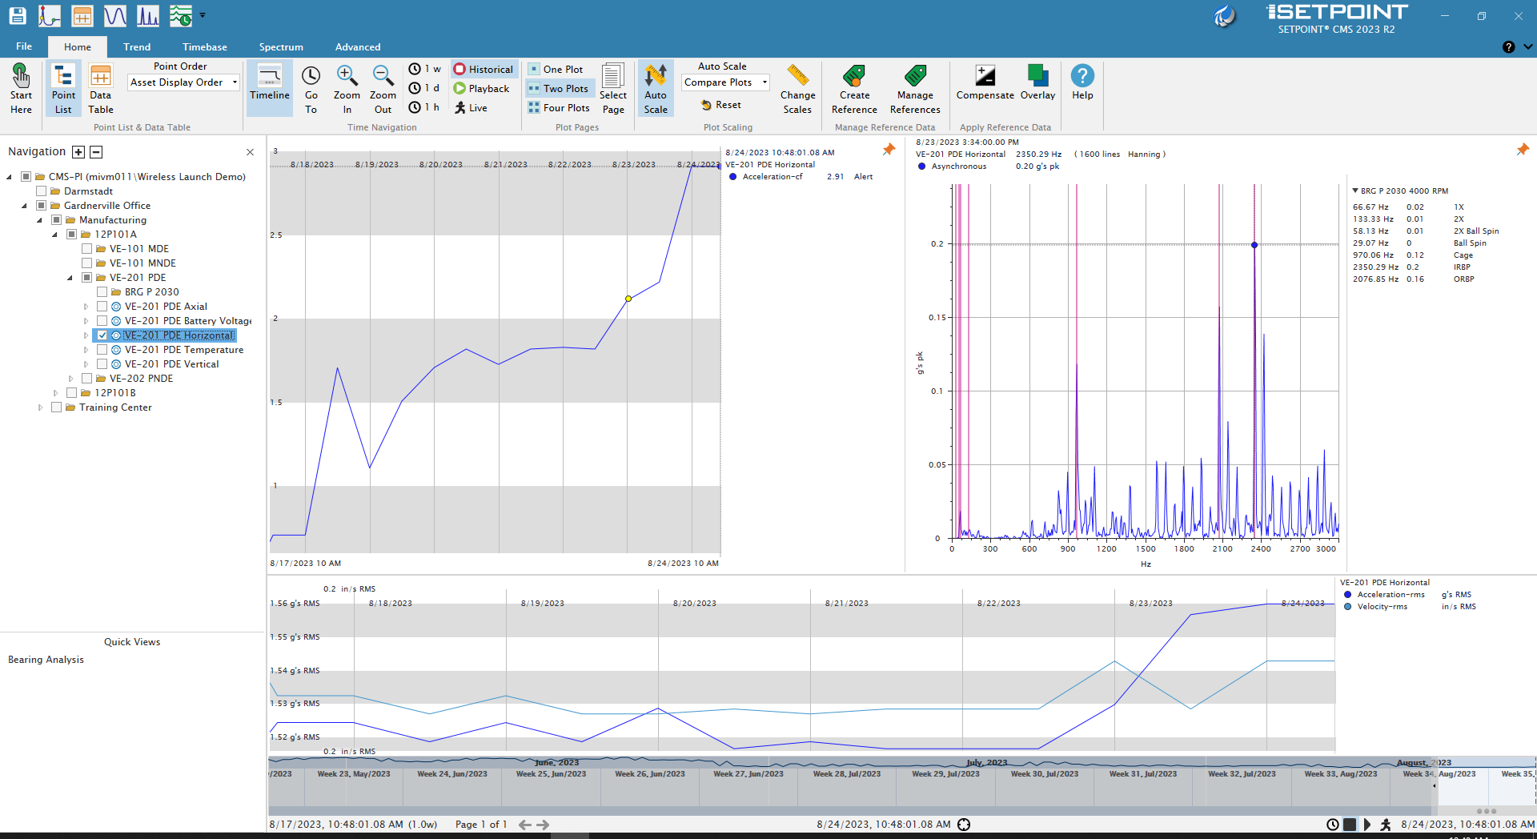Check the VE-201 PDE Axial checkbox
Image resolution: width=1537 pixels, height=839 pixels.
[x=102, y=307]
